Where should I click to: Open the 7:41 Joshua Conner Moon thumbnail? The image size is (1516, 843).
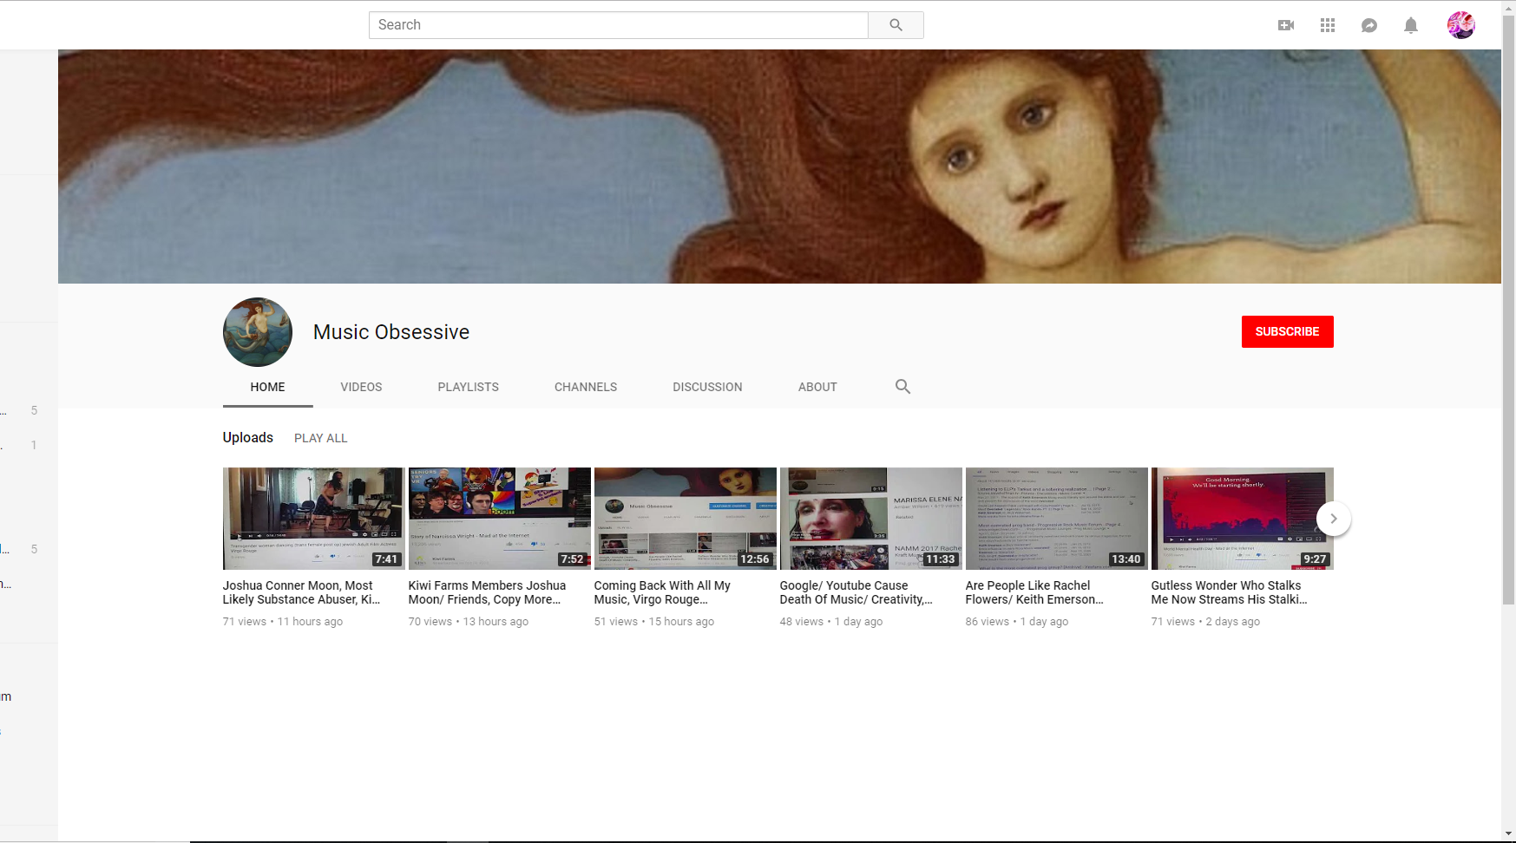coord(313,519)
